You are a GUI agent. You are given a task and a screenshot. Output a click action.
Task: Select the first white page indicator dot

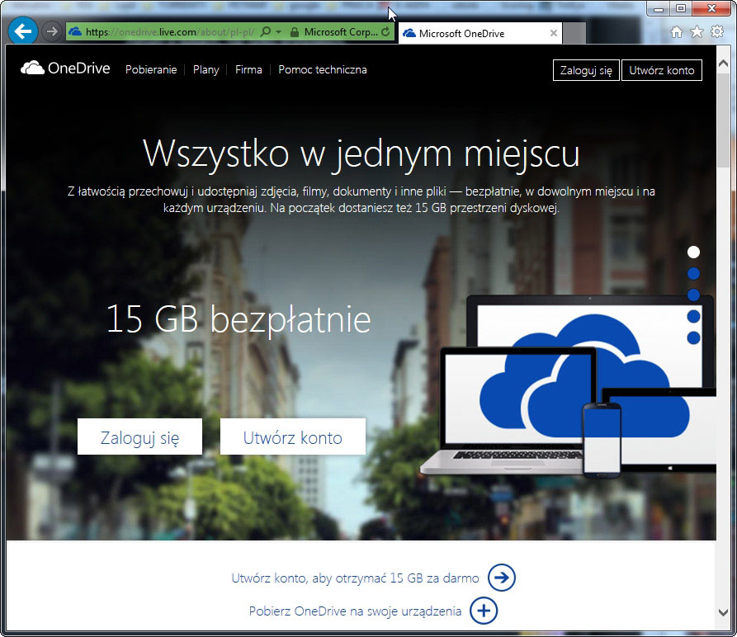point(693,252)
